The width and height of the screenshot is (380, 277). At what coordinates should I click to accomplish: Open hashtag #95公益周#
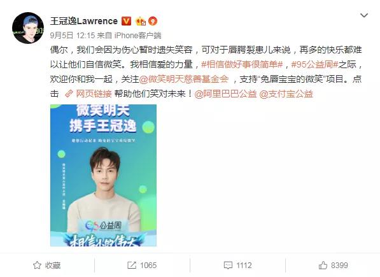[x=314, y=64]
